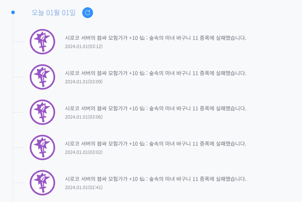The image size is (302, 202).
Task: Select the timestamp reading 2024.01.01(03:06)
Action: (84, 117)
